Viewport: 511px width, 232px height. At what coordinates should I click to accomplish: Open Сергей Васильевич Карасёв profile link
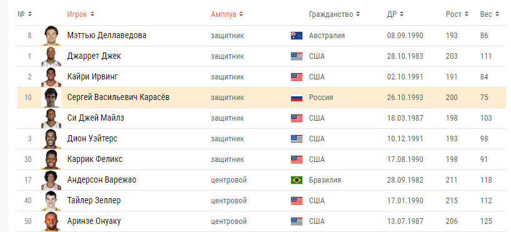click(118, 97)
